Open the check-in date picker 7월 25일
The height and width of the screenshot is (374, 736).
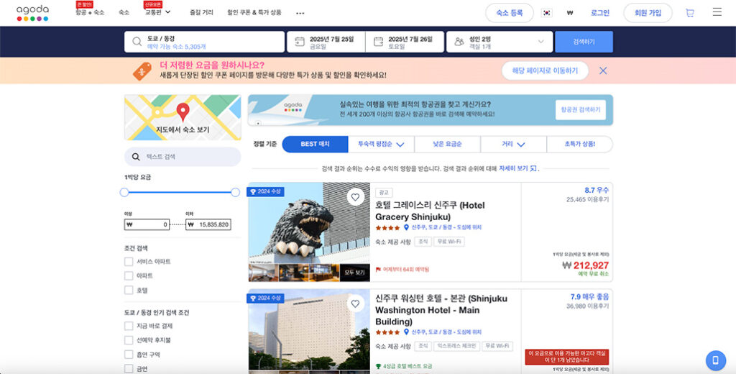pyautogui.click(x=326, y=42)
